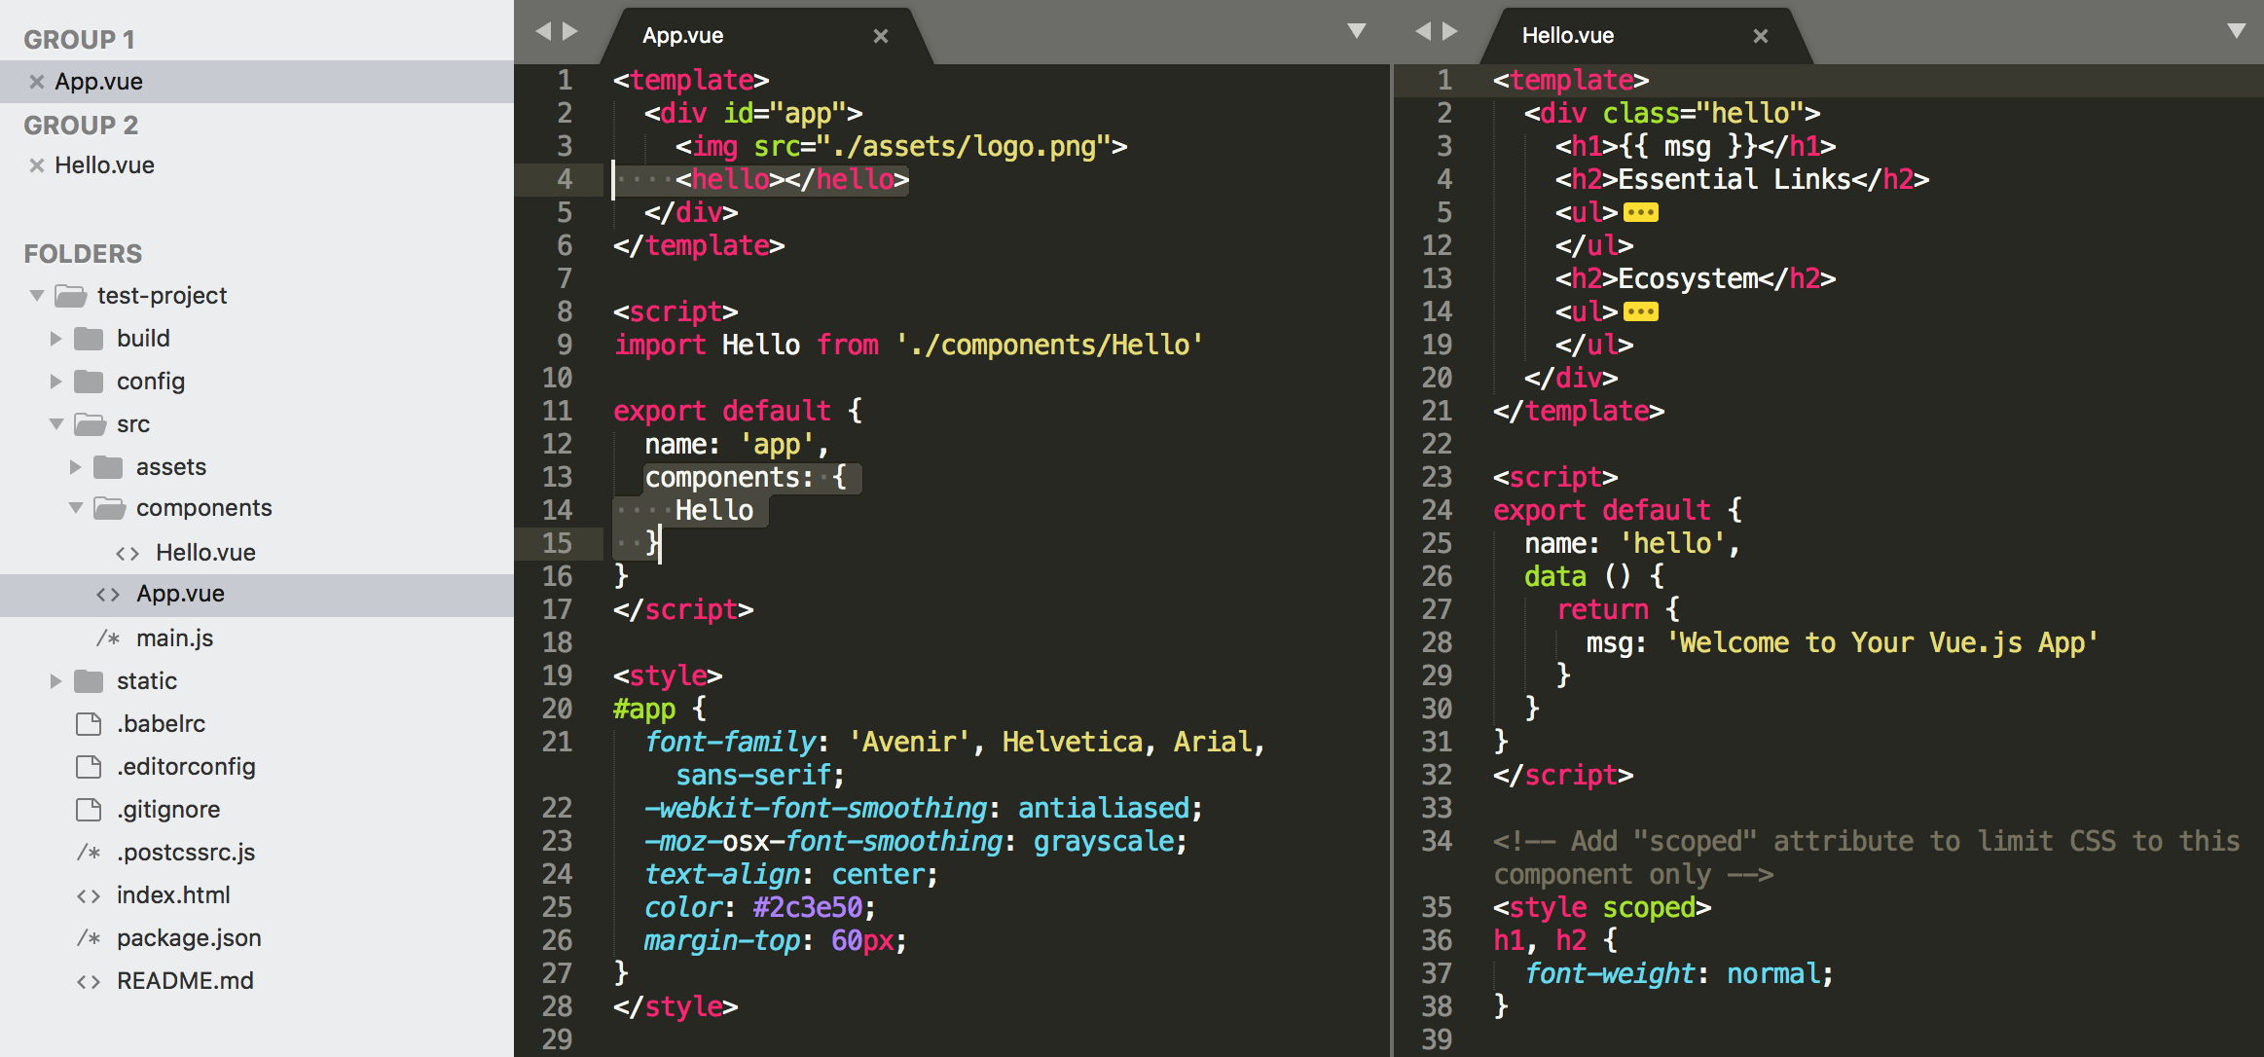Screen dimensions: 2264x1057
Task: Close Hello.vue in the Group 2 sidebar
Action: (37, 165)
